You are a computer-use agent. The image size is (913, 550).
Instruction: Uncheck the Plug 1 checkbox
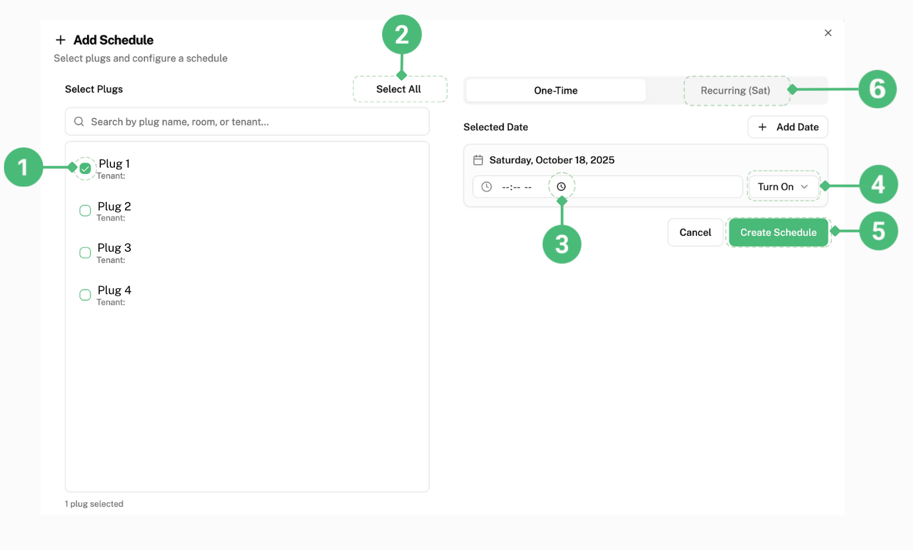(85, 169)
